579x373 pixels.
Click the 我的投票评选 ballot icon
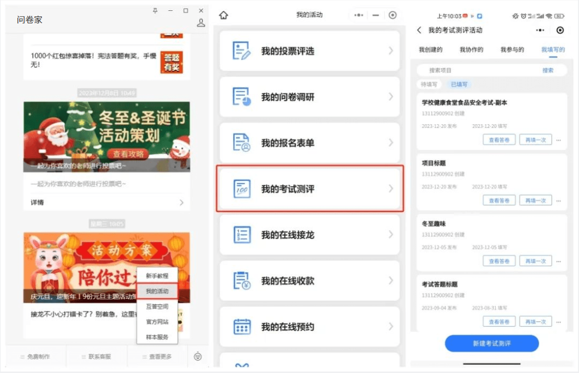[x=241, y=51]
